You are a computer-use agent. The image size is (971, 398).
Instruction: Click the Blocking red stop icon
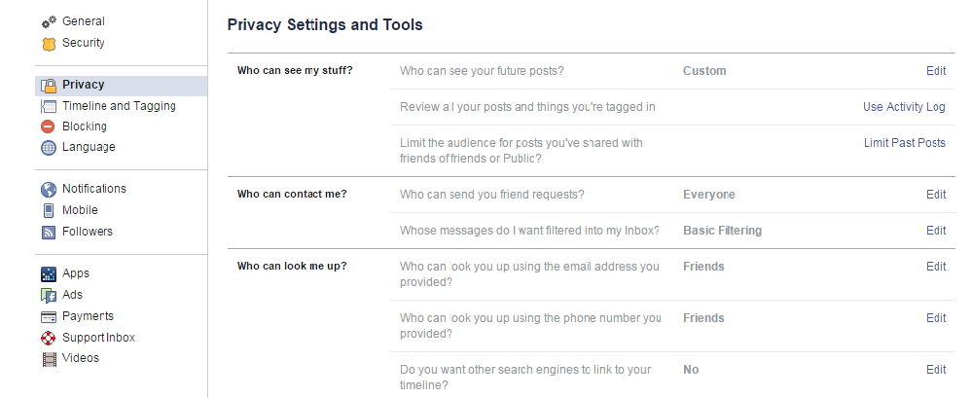49,127
